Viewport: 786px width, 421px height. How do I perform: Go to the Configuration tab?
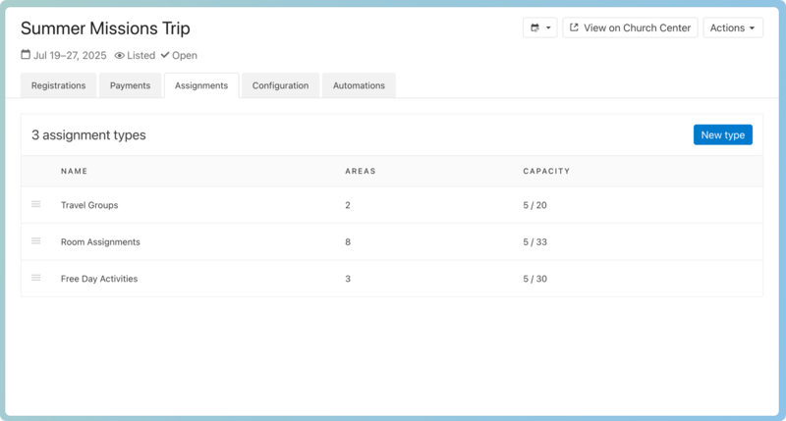point(280,85)
